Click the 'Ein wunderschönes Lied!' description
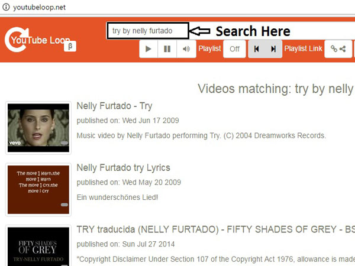The height and width of the screenshot is (266, 355). pos(117,197)
